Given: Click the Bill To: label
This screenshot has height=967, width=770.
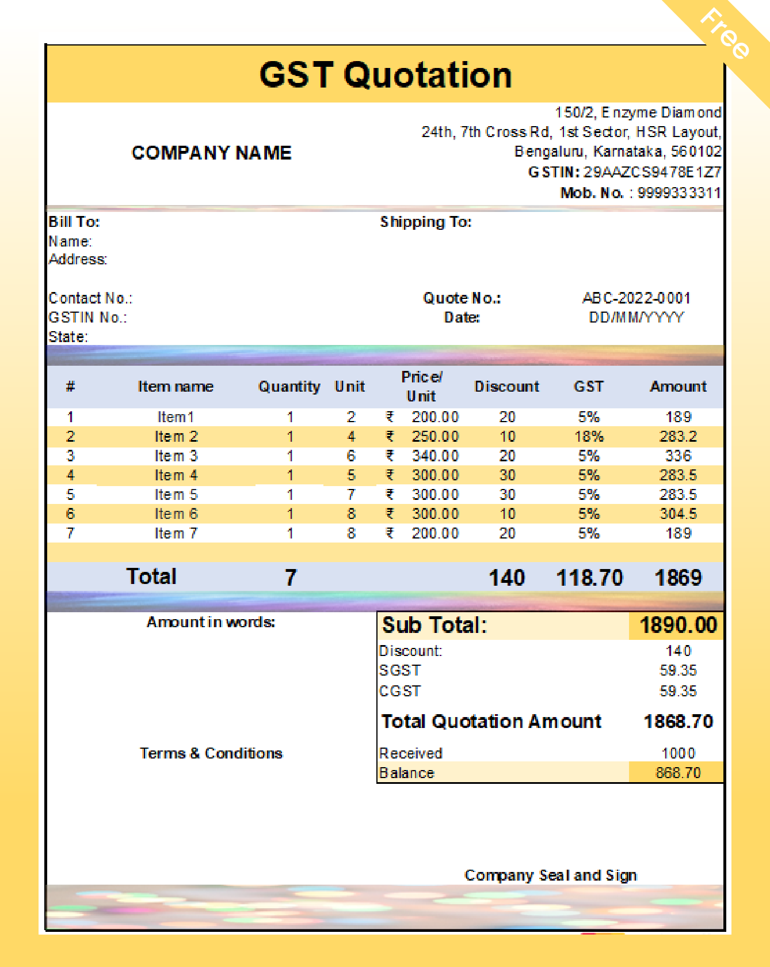Looking at the screenshot, I should coord(74,222).
